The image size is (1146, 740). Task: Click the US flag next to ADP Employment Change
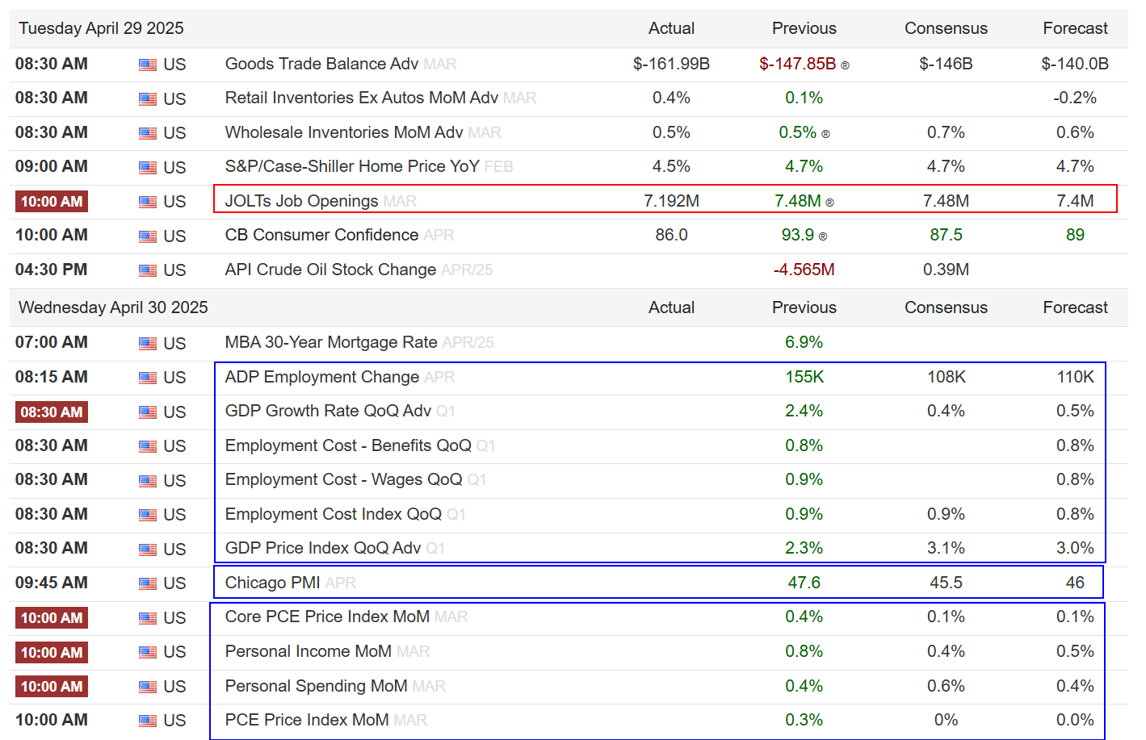click(x=148, y=378)
